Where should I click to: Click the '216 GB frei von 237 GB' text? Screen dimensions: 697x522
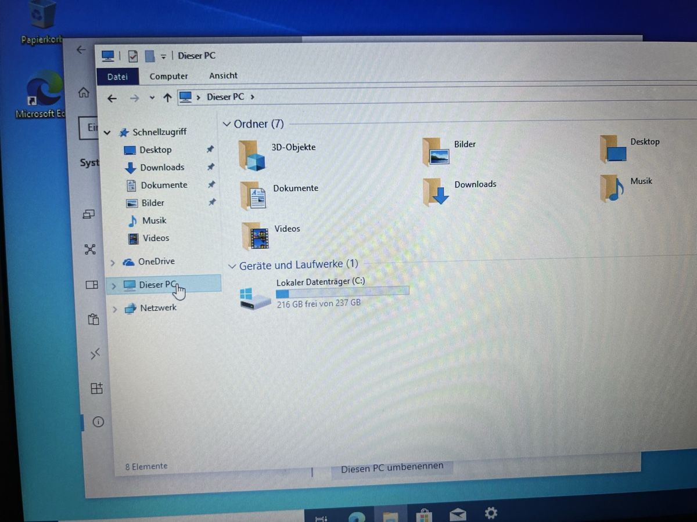tap(318, 303)
